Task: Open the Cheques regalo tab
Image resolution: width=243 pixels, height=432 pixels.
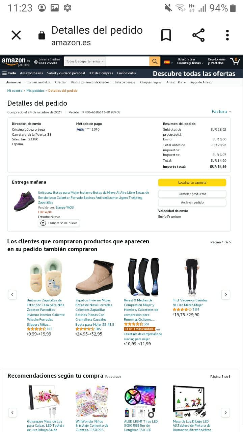Action: point(151,82)
